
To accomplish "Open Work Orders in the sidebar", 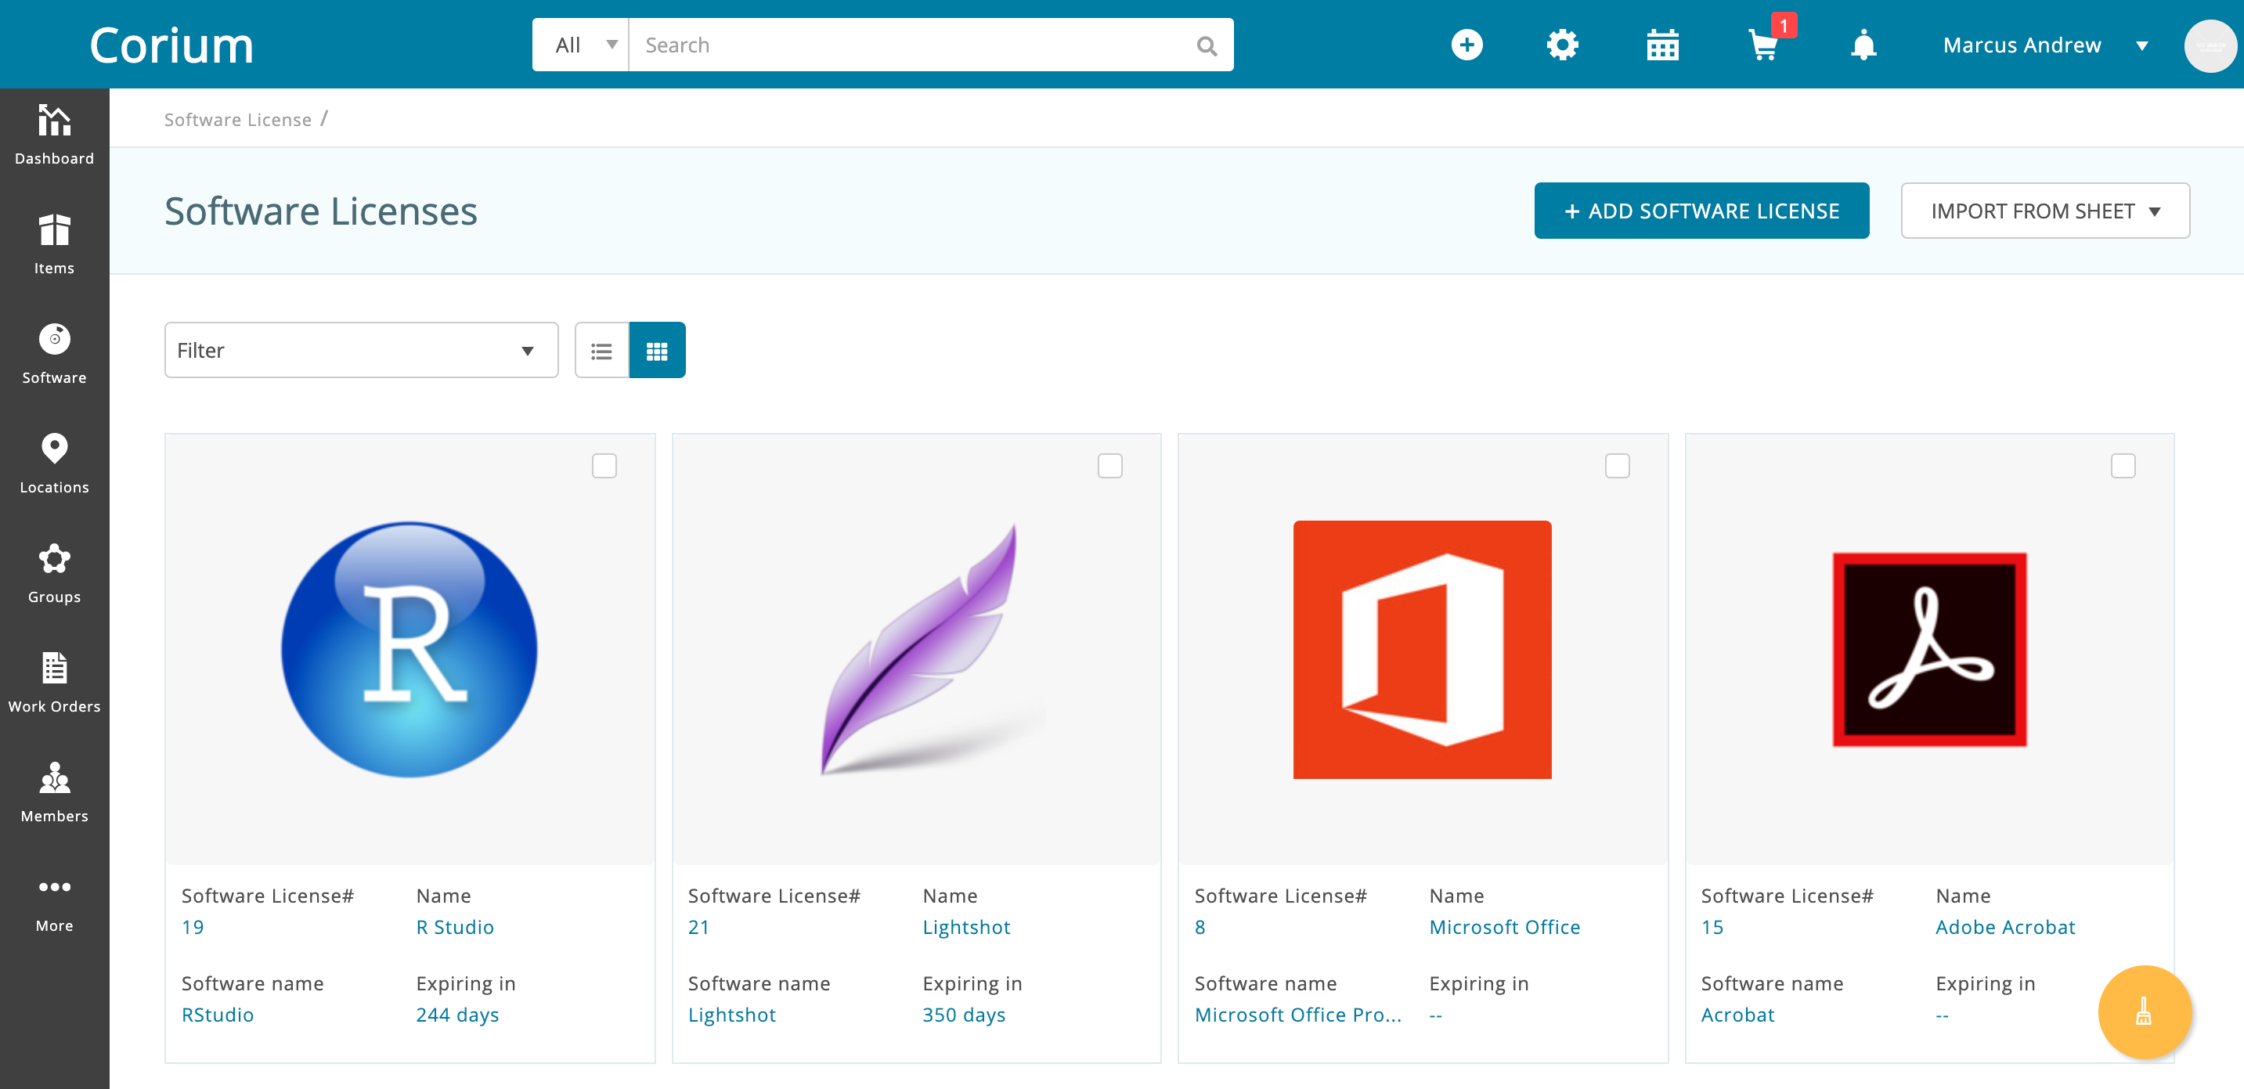I will point(54,683).
